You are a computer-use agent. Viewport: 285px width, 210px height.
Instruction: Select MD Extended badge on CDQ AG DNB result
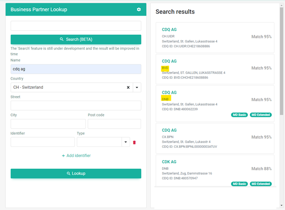[261, 115]
